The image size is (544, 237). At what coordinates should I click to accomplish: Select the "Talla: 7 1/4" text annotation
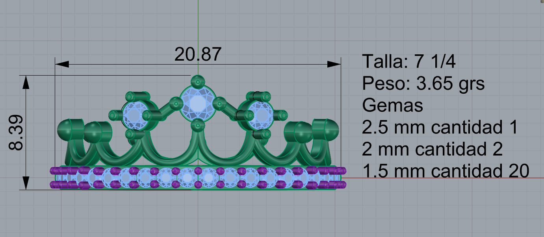[409, 62]
